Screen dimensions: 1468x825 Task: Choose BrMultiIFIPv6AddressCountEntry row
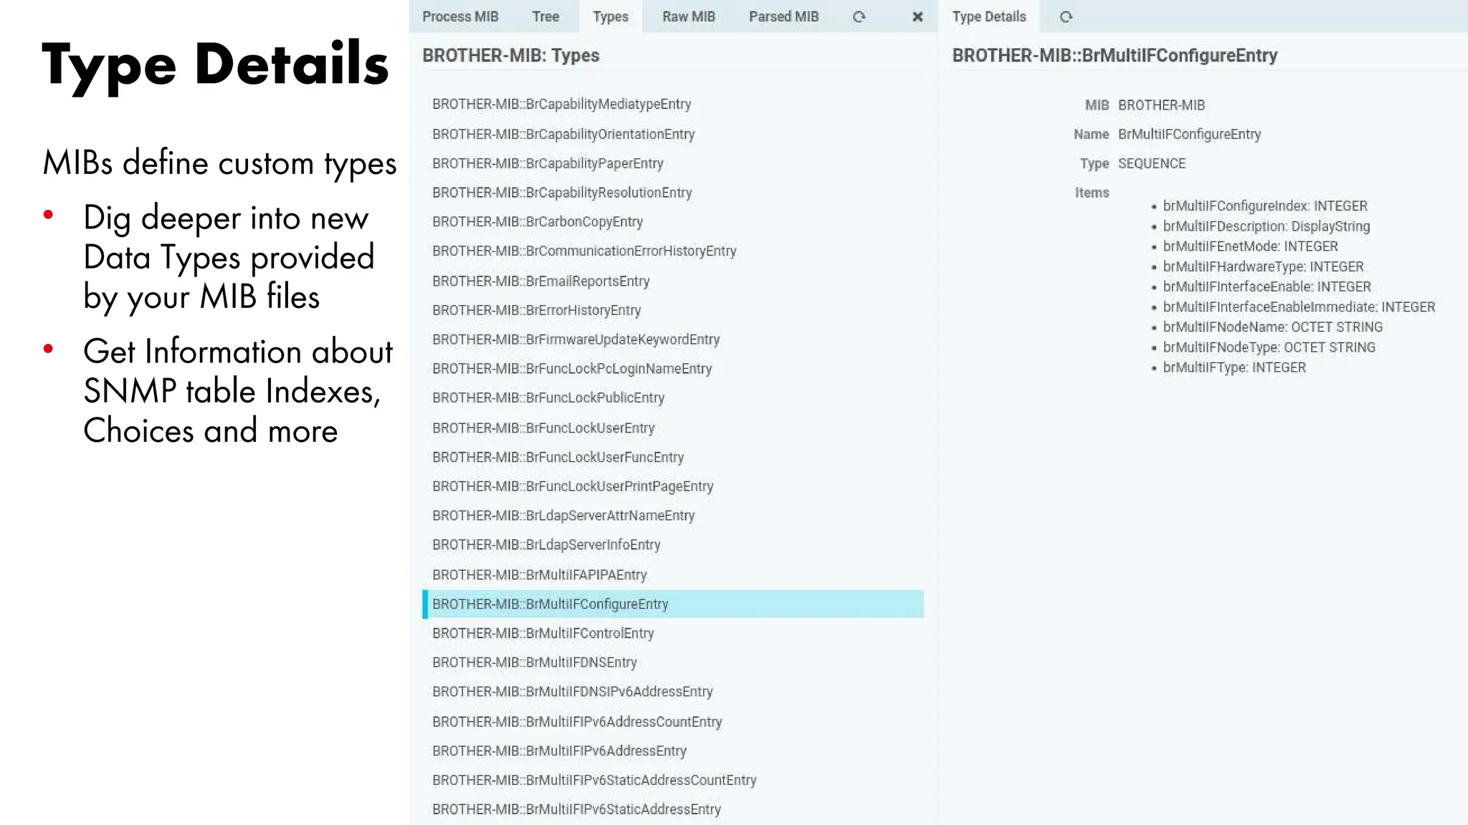(x=673, y=722)
